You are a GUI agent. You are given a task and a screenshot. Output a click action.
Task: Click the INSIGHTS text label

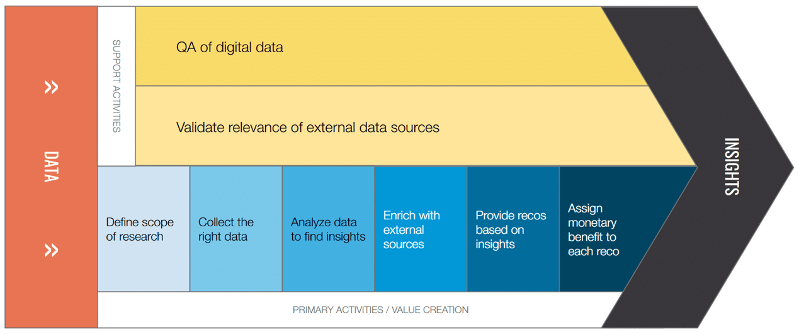[x=731, y=167]
